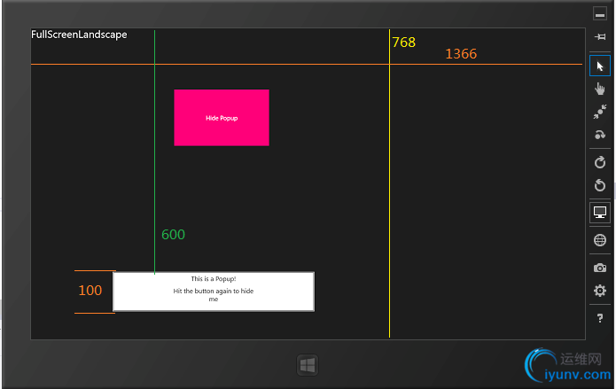Select mouse mode pointer tool
This screenshot has width=616, height=389.
tap(600, 66)
